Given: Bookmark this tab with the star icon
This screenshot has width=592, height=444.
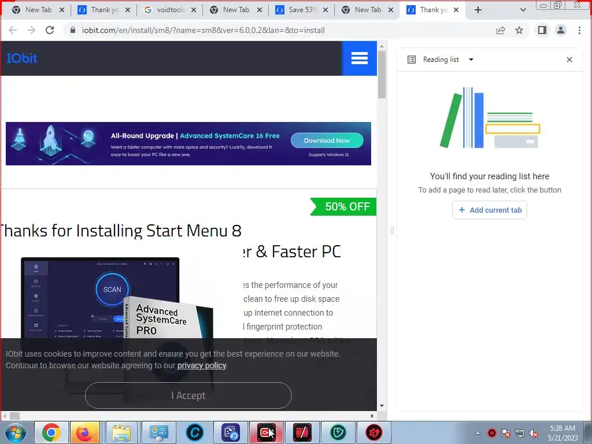Looking at the screenshot, I should (x=519, y=30).
